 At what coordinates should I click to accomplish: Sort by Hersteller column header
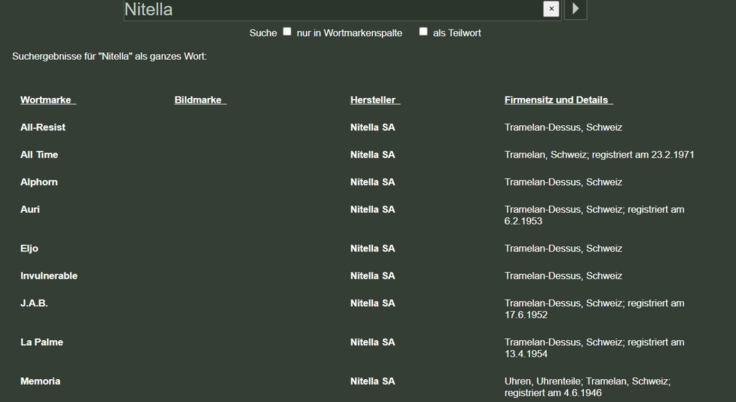click(375, 100)
